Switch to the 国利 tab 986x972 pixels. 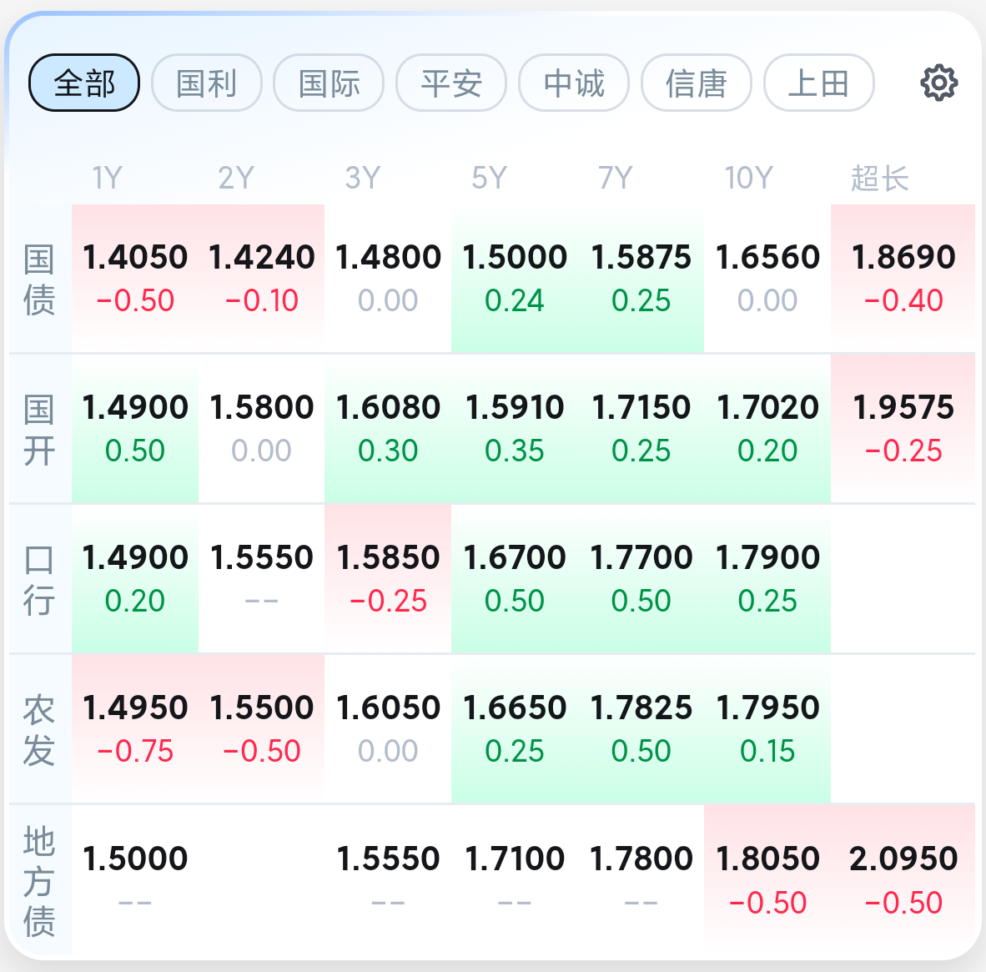pyautogui.click(x=207, y=83)
